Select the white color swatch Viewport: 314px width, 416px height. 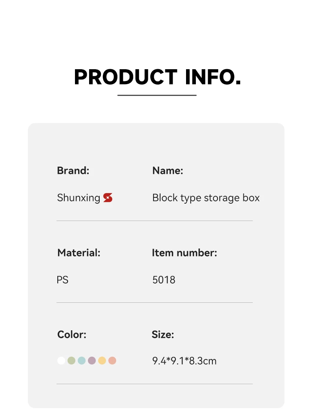pos(61,361)
